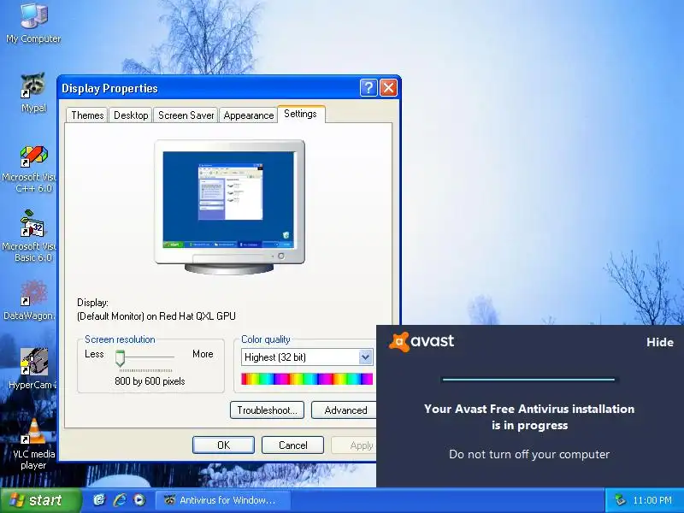
Task: Click the Troubleshoot... button
Action: coord(267,410)
